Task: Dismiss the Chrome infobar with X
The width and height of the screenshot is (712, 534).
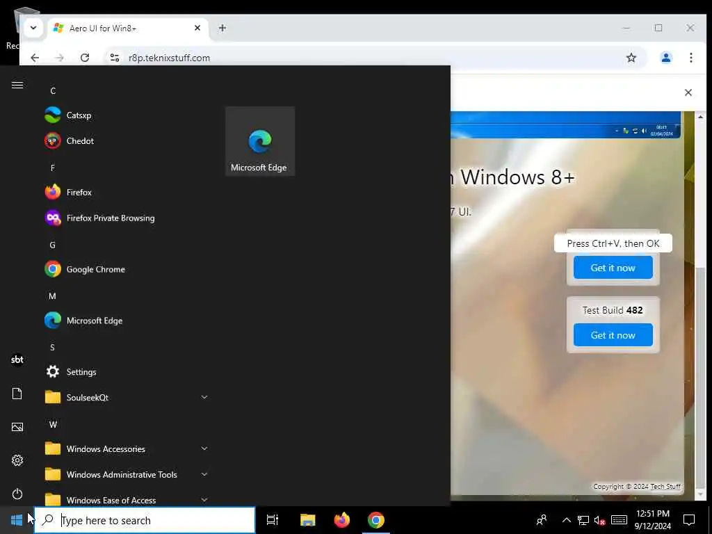Action: tap(688, 92)
